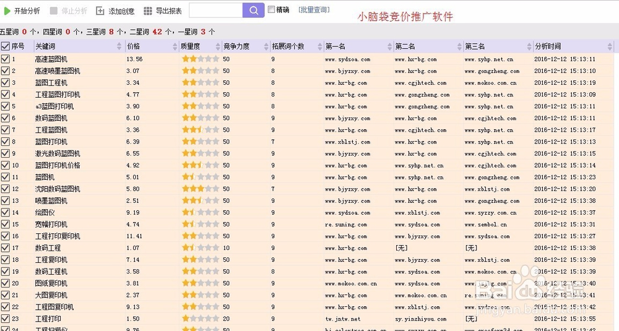Select the keyword 工程打印复印机
The image size is (619, 331).
[x=57, y=236]
